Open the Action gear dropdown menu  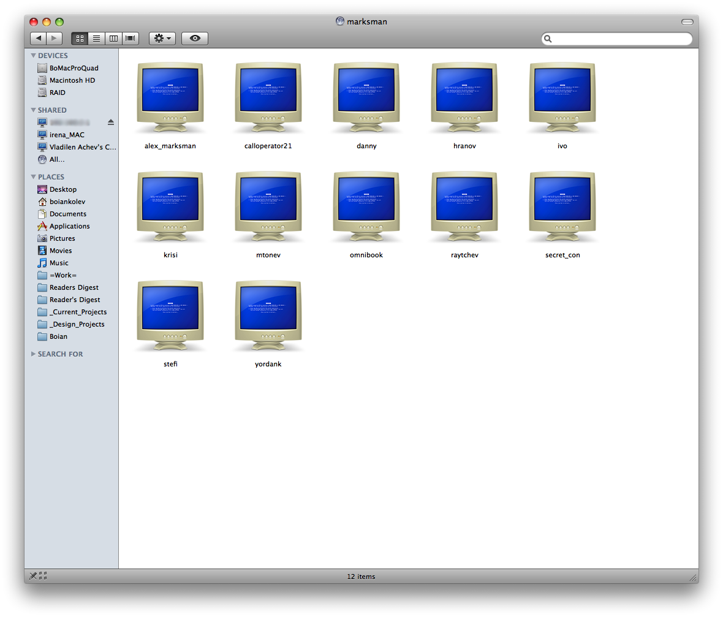click(x=162, y=39)
